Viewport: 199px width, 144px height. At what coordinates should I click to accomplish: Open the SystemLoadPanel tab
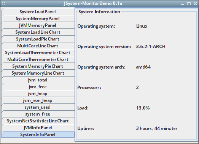(x=38, y=12)
